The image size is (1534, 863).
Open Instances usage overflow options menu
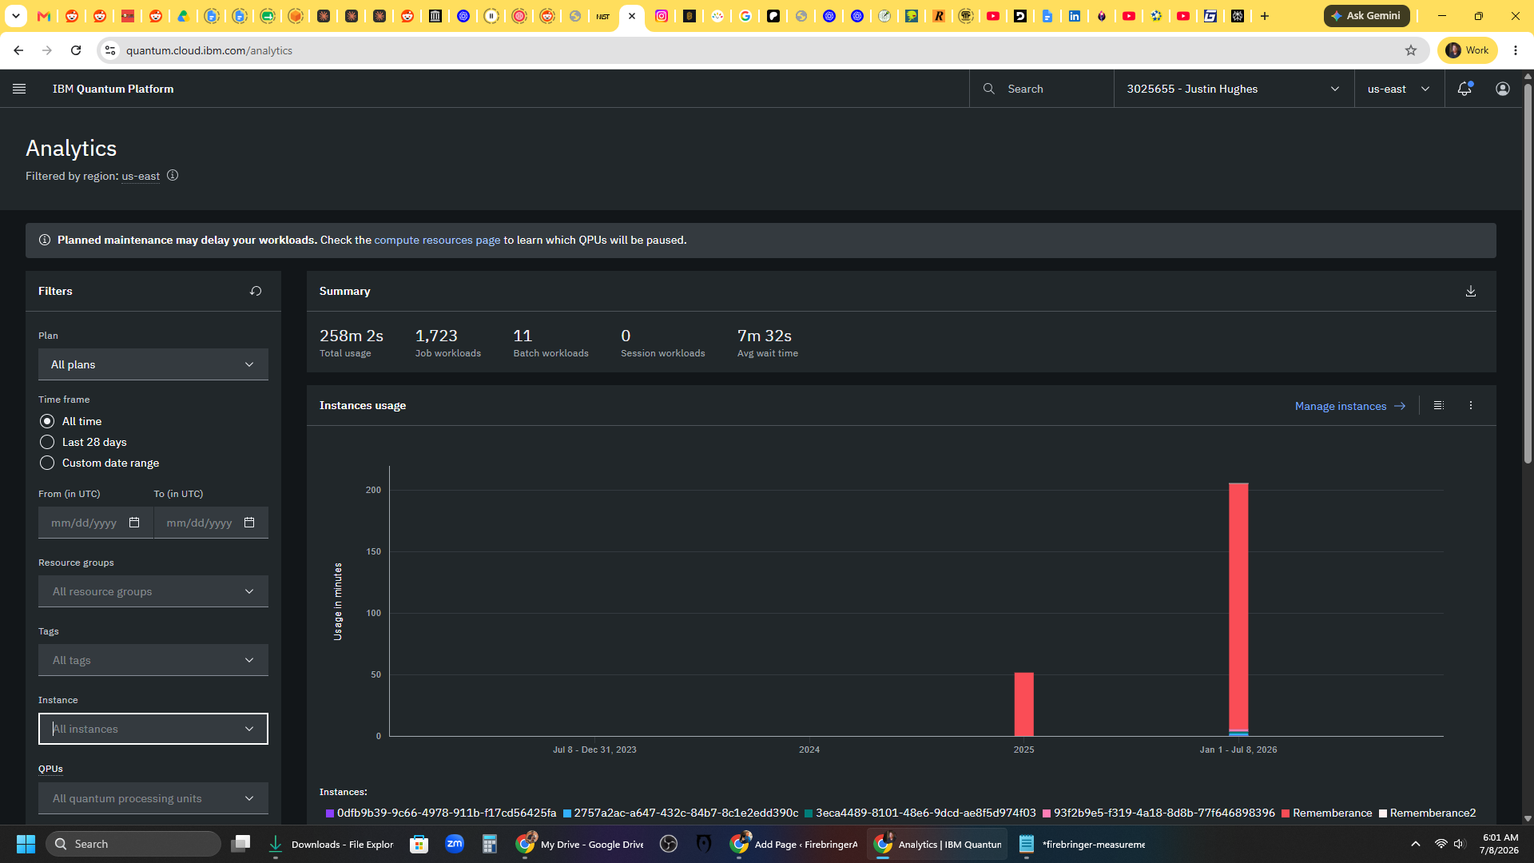coord(1471,405)
